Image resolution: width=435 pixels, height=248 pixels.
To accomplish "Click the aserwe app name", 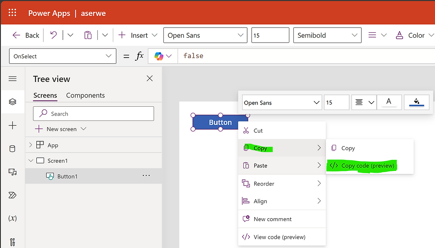I will click(93, 13).
